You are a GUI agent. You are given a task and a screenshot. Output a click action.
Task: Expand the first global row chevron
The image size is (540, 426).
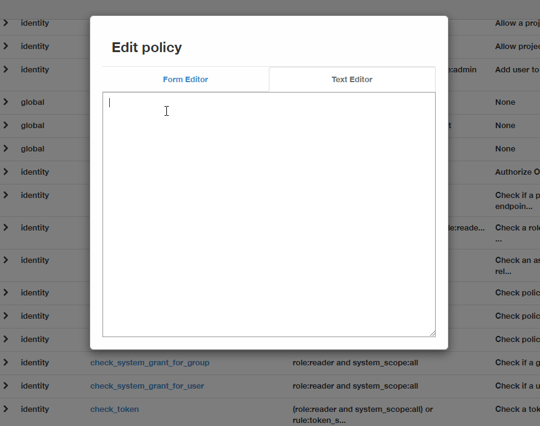pyautogui.click(x=6, y=102)
